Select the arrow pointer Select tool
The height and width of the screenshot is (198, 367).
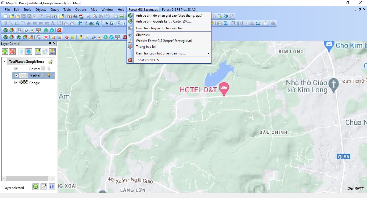coord(106,23)
